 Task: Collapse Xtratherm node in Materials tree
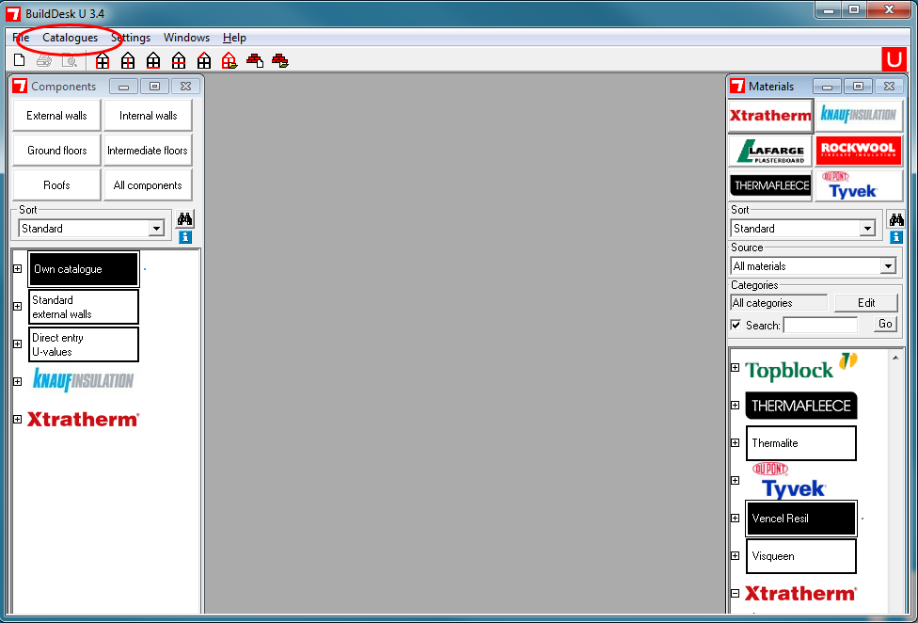click(x=736, y=593)
